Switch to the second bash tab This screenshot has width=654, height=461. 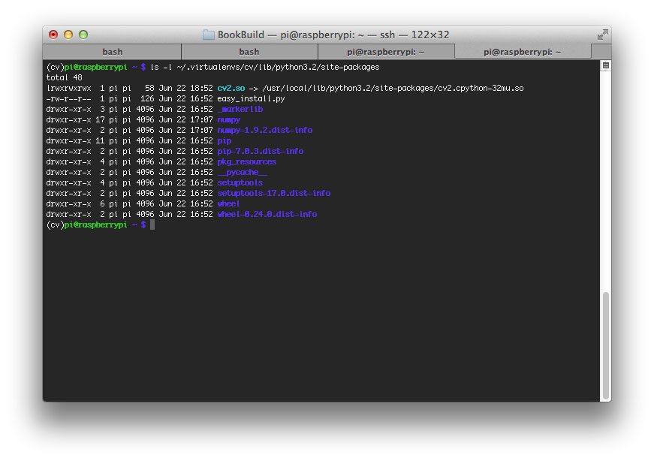(x=249, y=52)
